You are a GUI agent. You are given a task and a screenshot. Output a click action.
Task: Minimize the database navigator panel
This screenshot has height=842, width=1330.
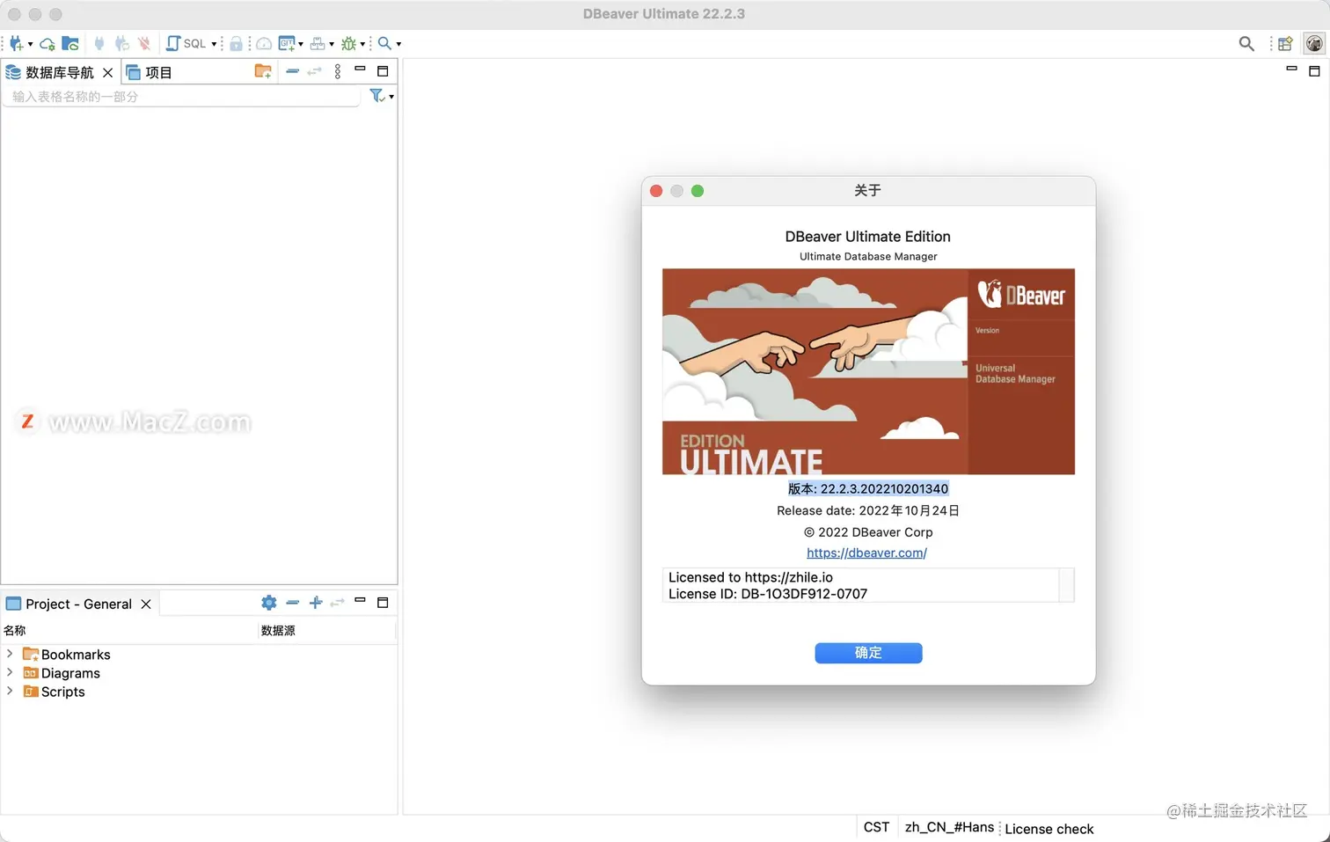point(360,69)
